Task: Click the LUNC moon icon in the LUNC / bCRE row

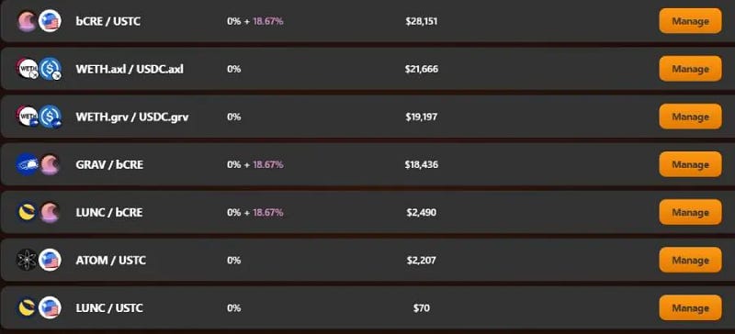Action: (x=28, y=213)
